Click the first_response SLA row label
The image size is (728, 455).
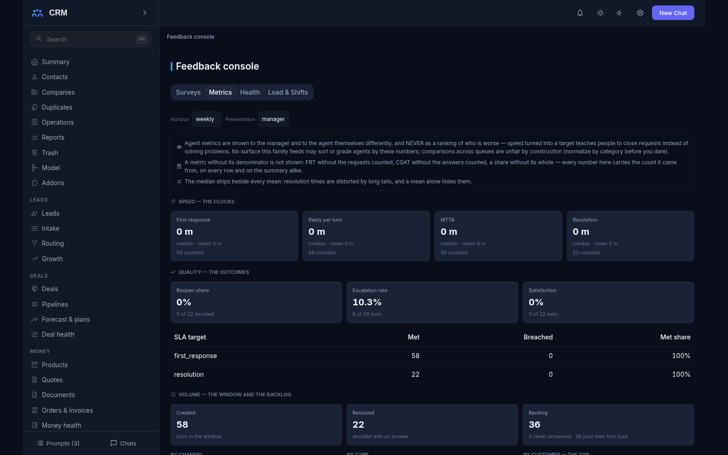point(196,356)
